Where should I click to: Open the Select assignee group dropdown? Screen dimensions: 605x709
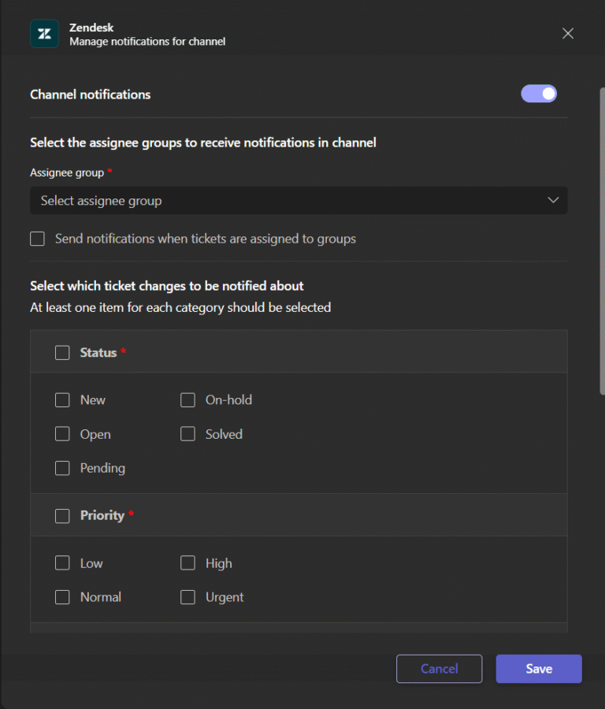coord(299,200)
